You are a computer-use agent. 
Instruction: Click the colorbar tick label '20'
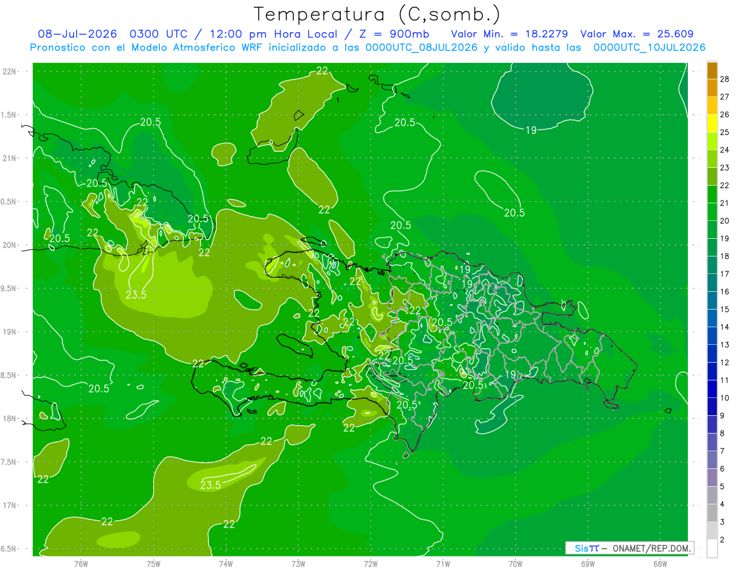724,221
